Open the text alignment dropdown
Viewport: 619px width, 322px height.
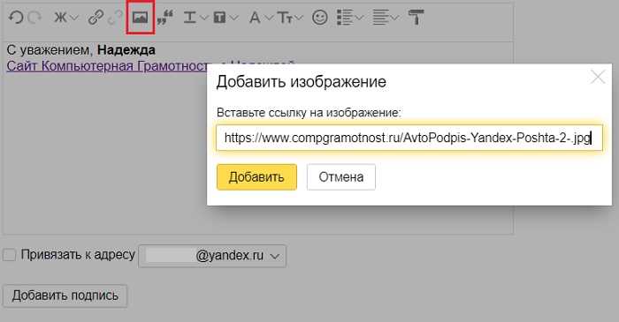coord(386,18)
